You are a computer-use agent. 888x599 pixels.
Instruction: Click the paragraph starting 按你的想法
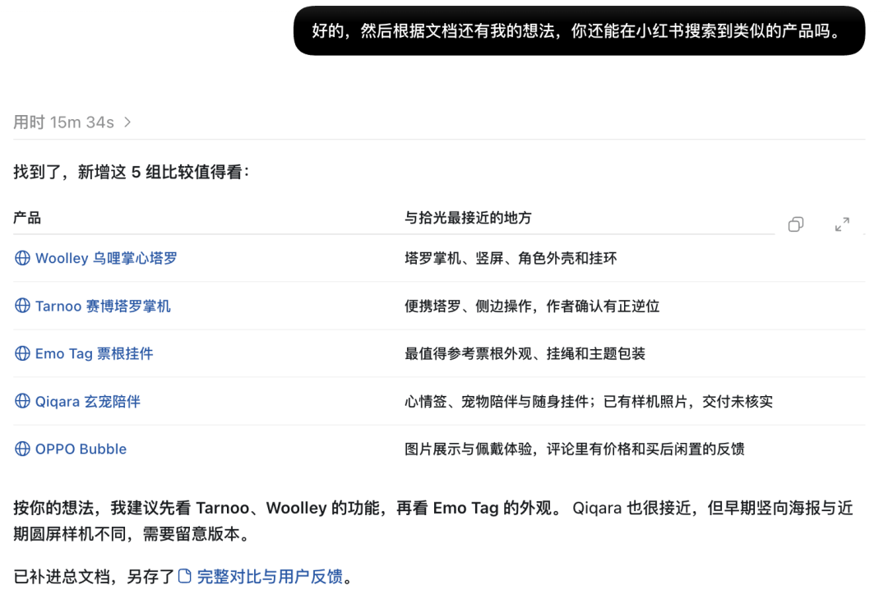click(x=433, y=521)
